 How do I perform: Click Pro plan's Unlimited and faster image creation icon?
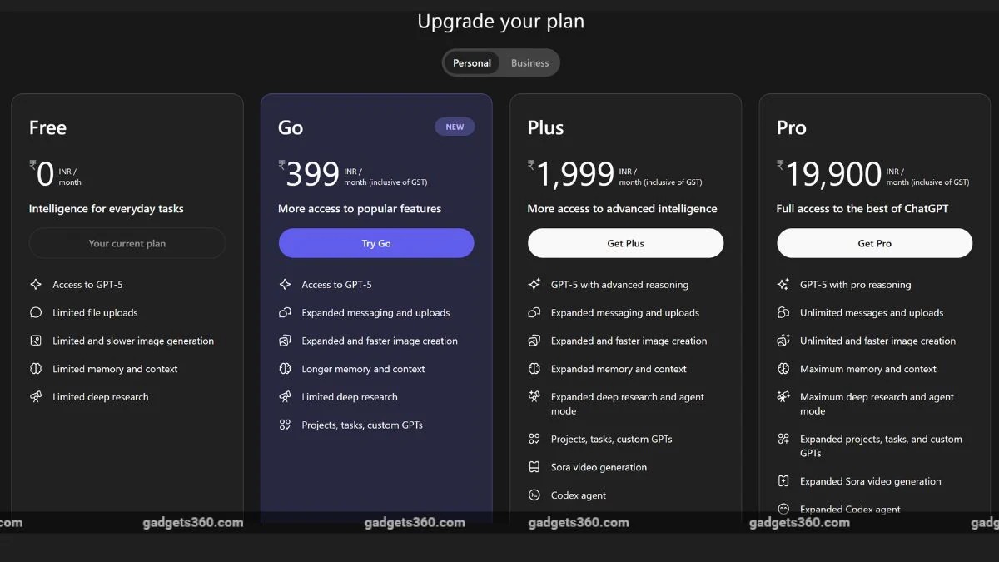[x=783, y=341]
